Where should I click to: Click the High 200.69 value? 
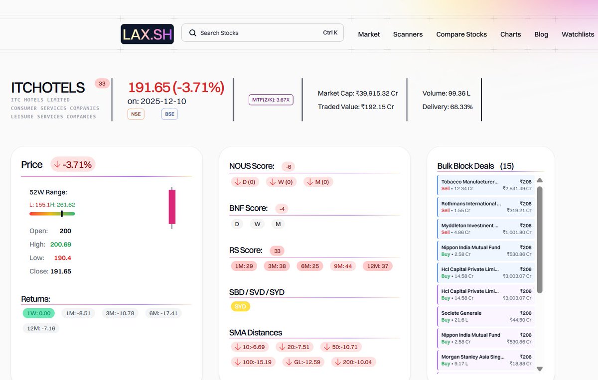point(61,245)
